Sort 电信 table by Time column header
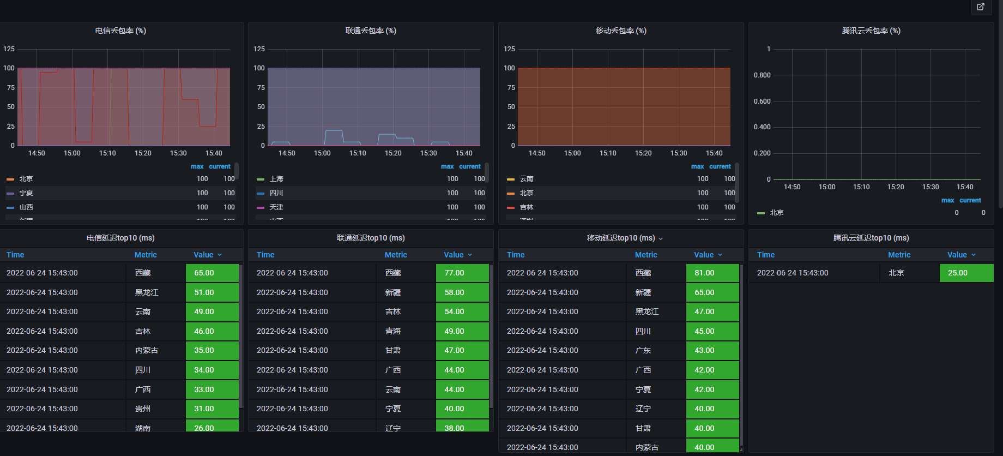Image resolution: width=1003 pixels, height=456 pixels. (15, 255)
